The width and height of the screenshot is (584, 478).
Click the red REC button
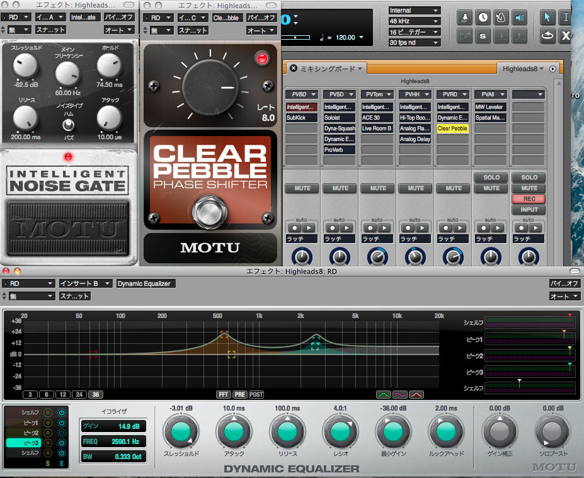(529, 199)
